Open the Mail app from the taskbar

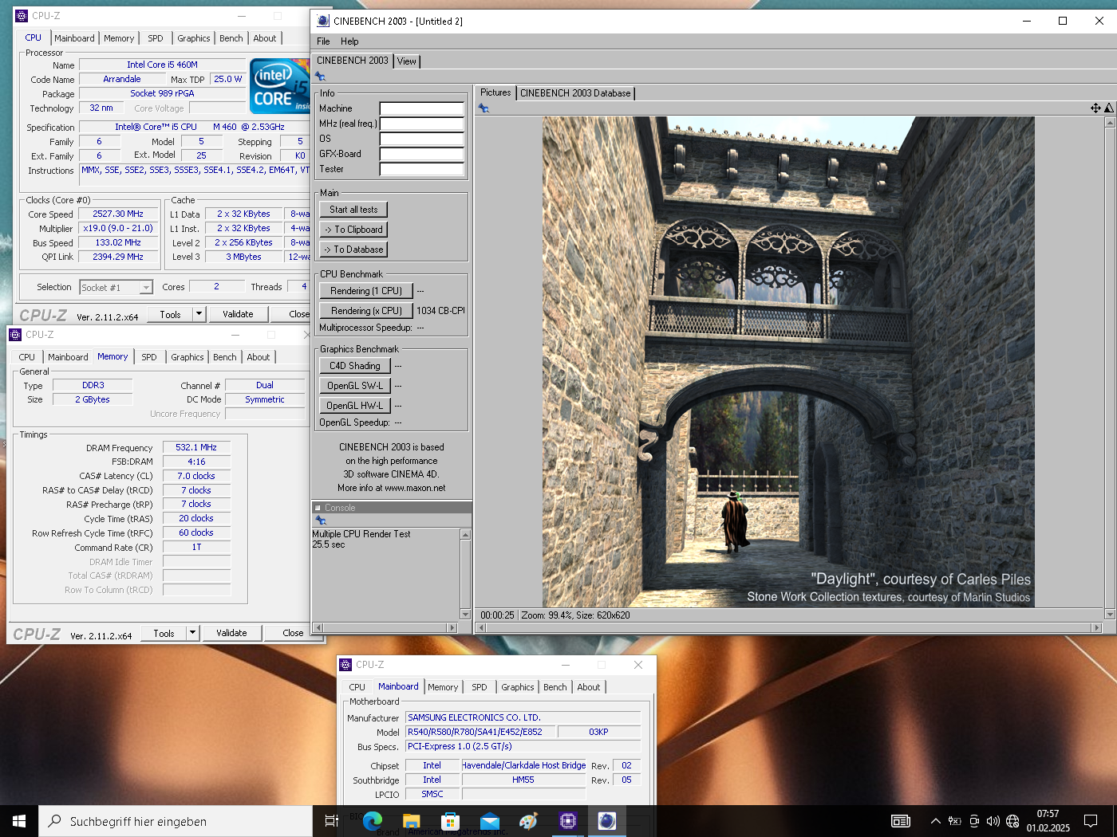click(489, 821)
